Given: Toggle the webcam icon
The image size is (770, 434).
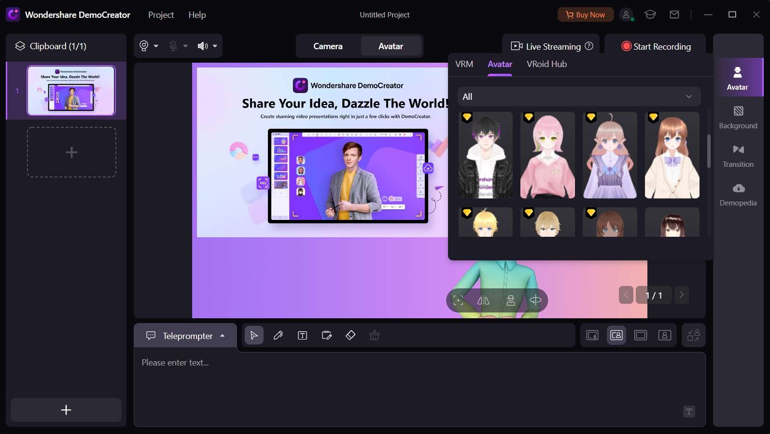Looking at the screenshot, I should click(x=144, y=46).
